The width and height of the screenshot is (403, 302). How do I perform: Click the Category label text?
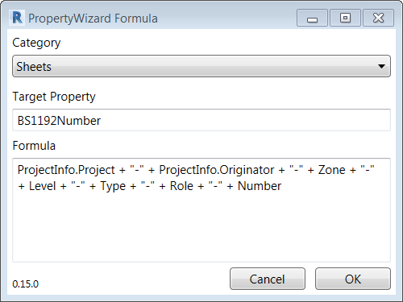36,43
